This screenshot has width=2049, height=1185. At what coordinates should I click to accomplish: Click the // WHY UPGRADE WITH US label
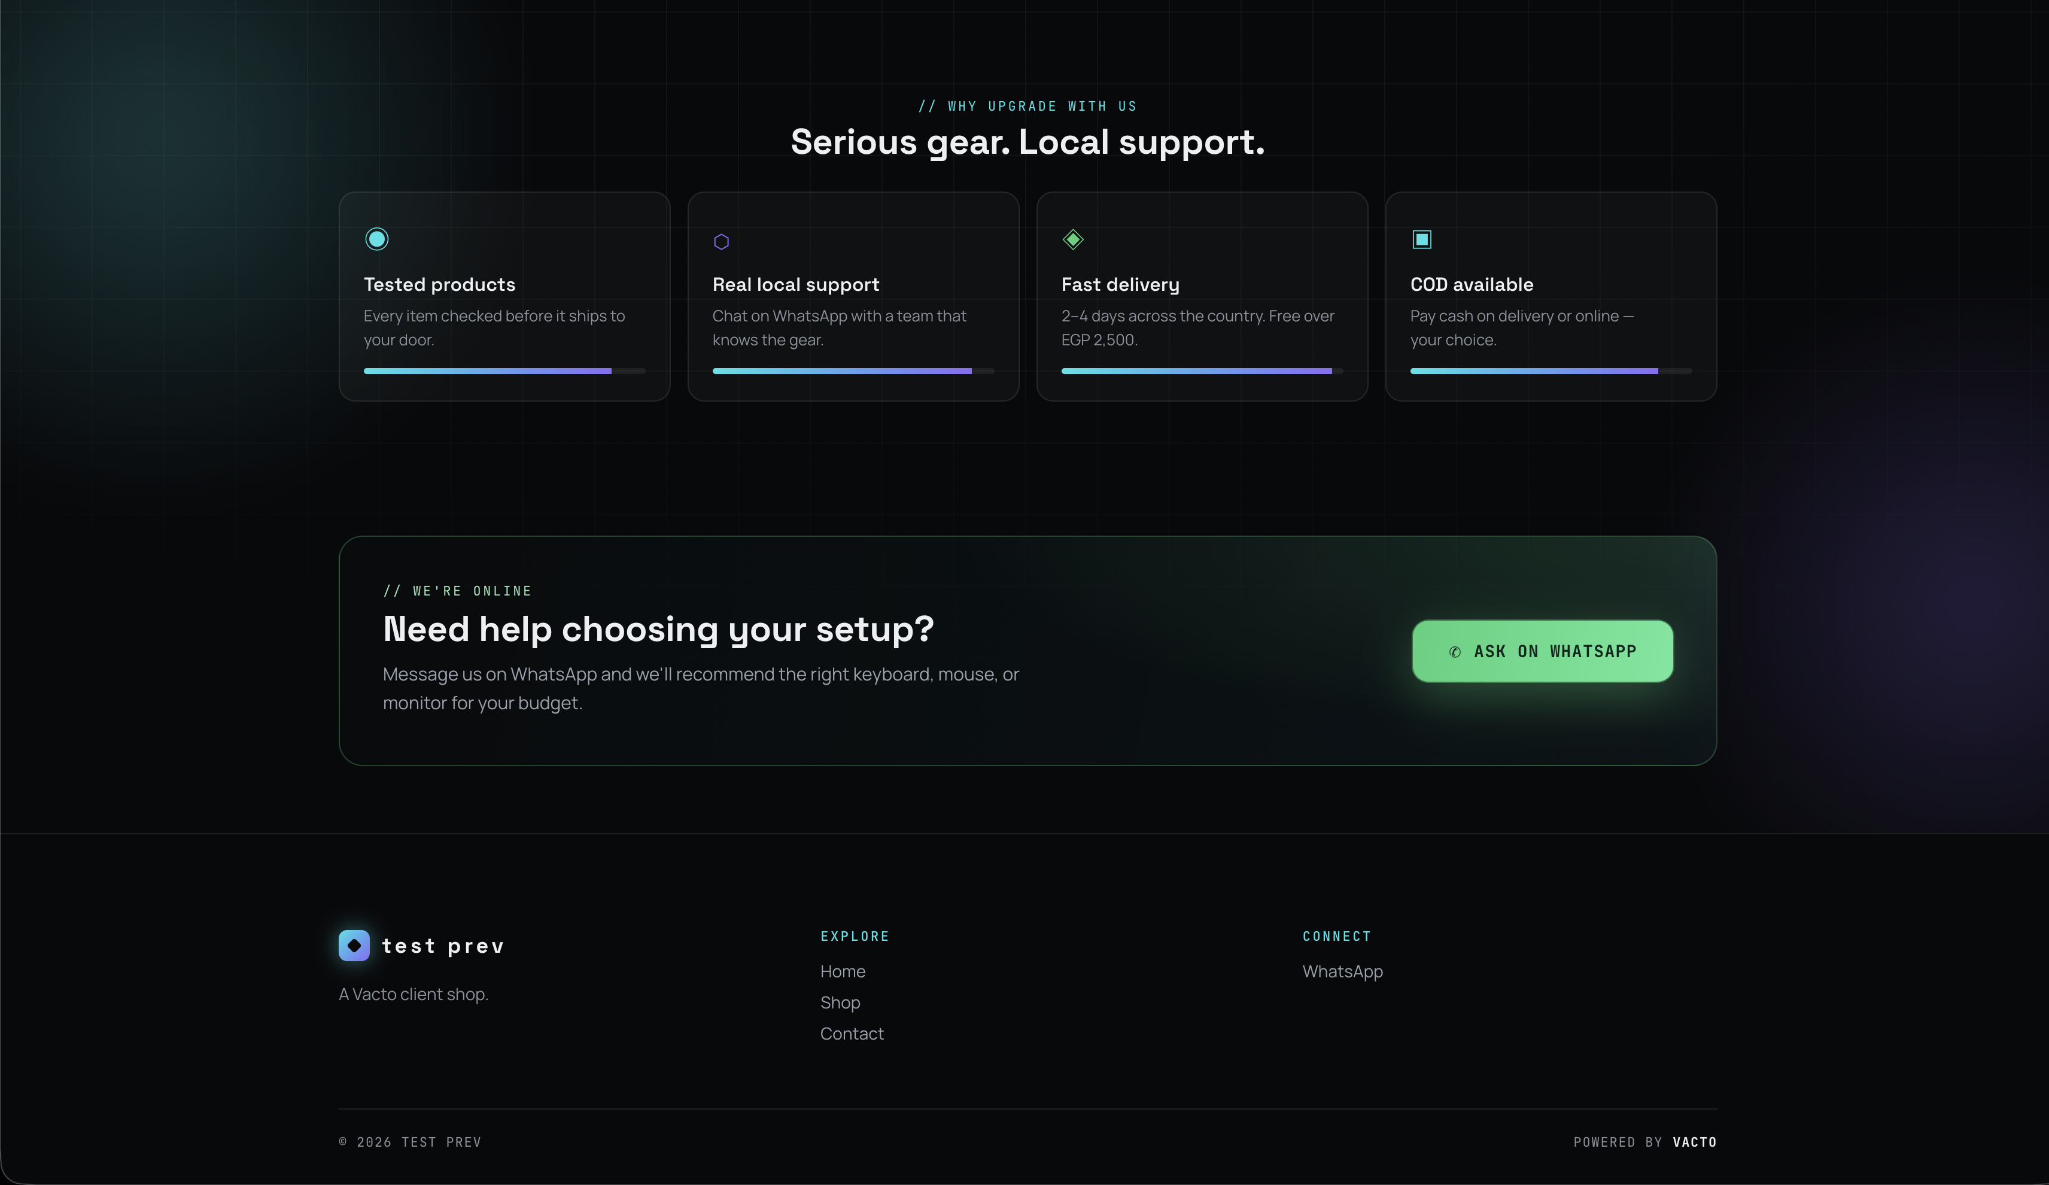(1027, 107)
